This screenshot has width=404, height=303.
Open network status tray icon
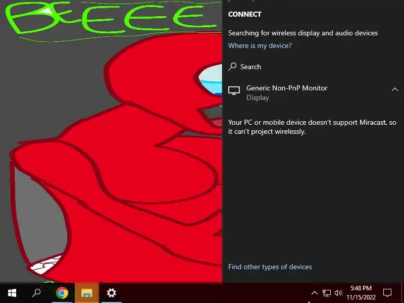click(x=326, y=293)
